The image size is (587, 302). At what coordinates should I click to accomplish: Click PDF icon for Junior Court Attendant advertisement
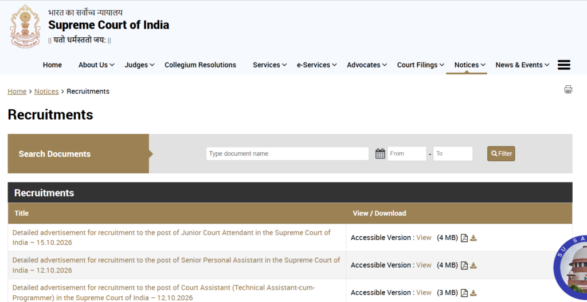pos(464,238)
